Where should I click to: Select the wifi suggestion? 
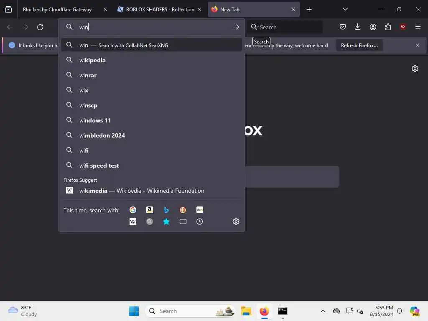(x=151, y=150)
